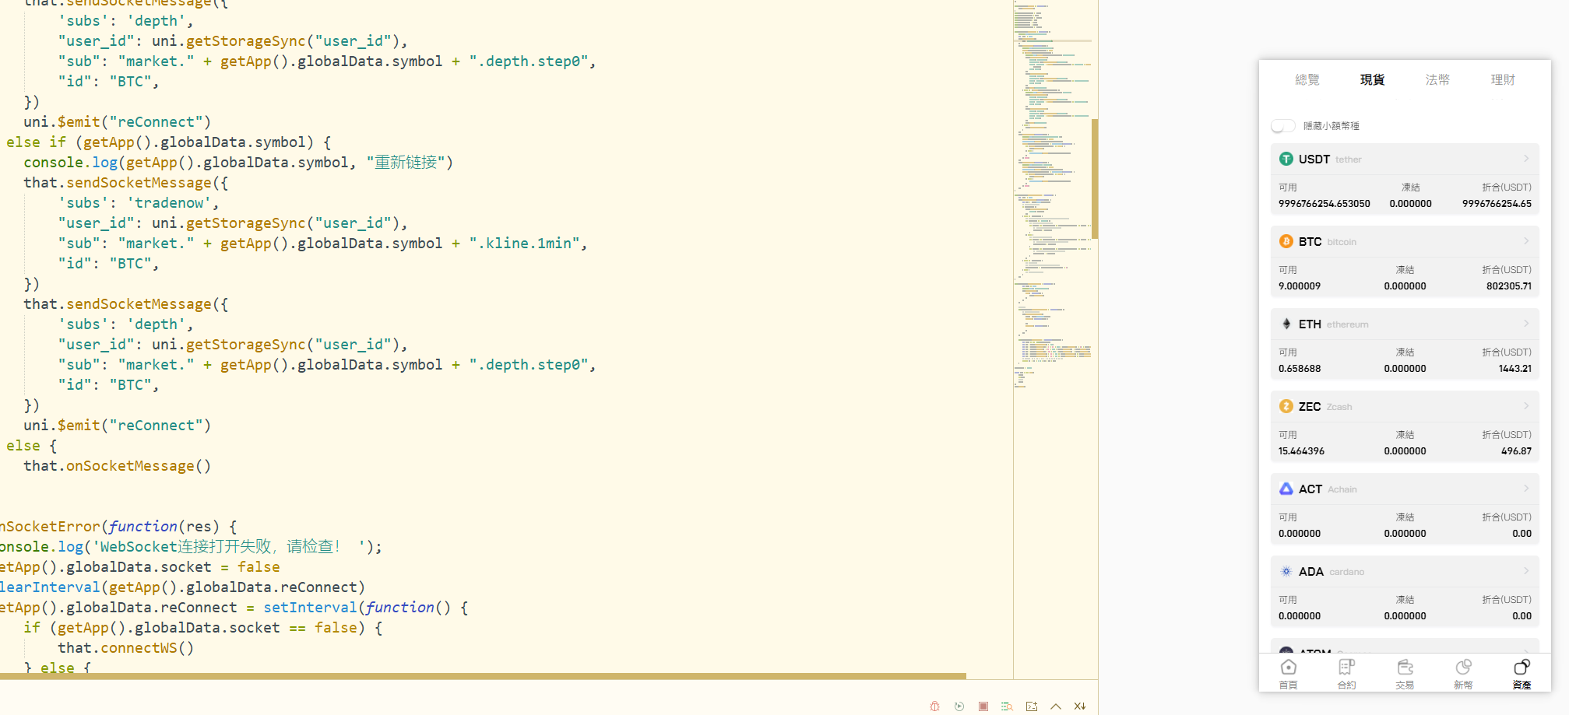This screenshot has height=715, width=1569.
Task: Open ETH ethereum row arrow
Action: [x=1525, y=324]
